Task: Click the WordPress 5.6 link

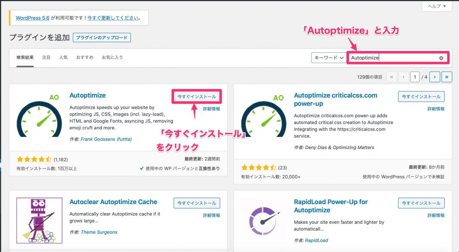Action: coord(32,18)
